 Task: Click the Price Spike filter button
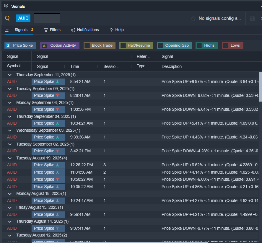tap(20, 45)
